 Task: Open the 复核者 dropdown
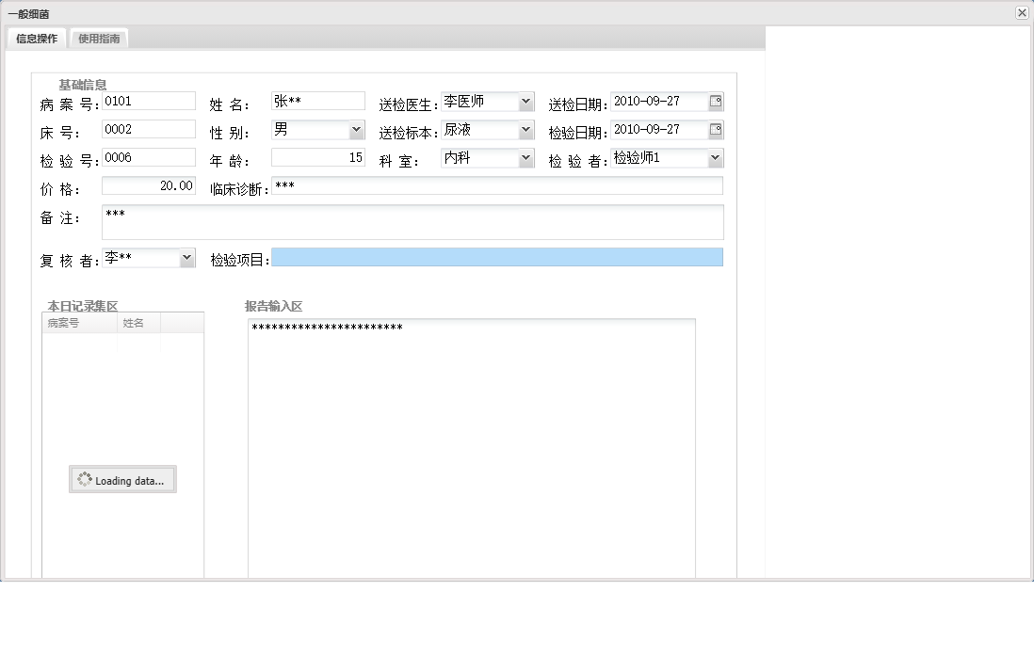click(186, 256)
